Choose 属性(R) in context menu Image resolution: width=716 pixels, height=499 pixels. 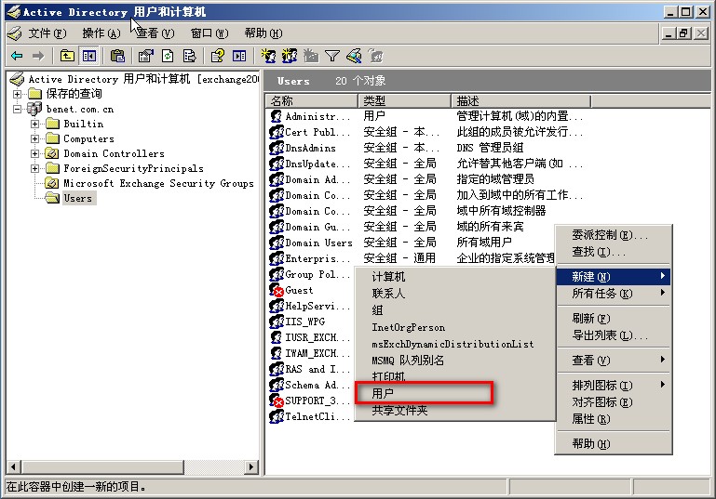point(614,419)
